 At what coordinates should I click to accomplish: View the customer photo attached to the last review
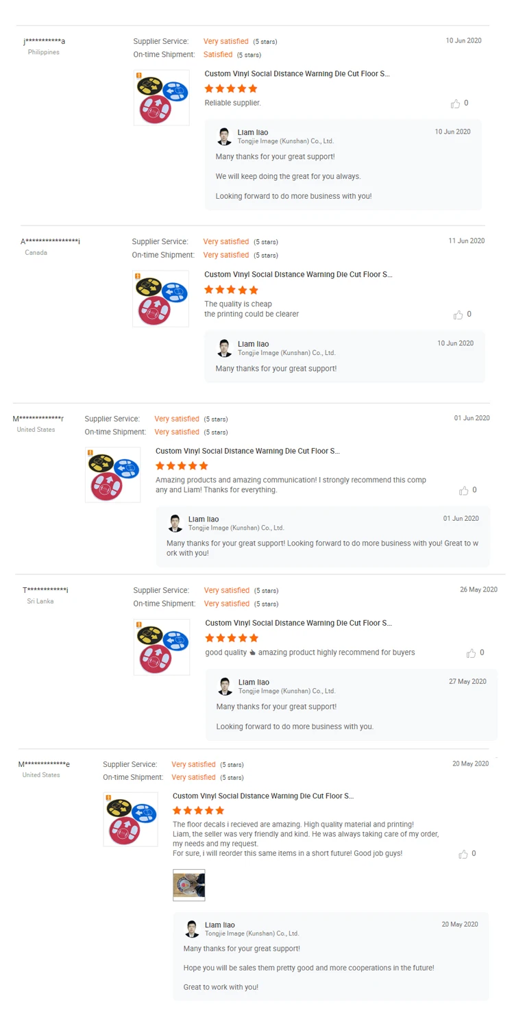coord(188,885)
